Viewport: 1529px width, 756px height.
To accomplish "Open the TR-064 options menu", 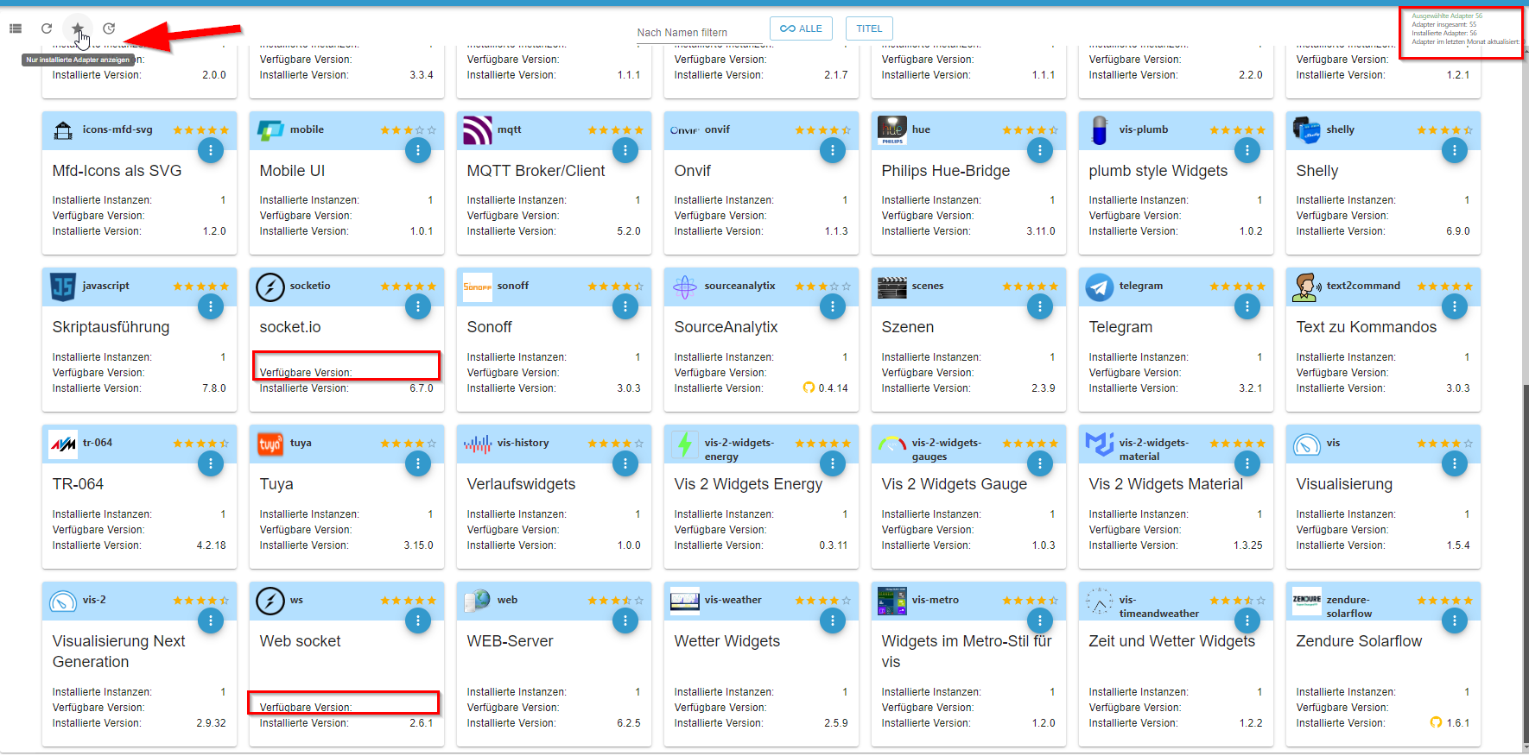I will point(211,463).
